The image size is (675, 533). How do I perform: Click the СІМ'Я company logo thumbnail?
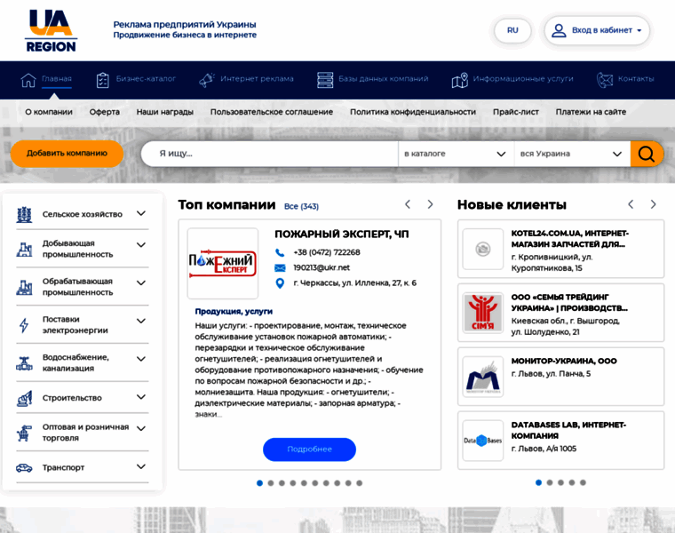click(483, 313)
